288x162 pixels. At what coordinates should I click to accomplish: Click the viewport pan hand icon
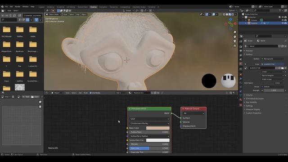tap(235, 36)
